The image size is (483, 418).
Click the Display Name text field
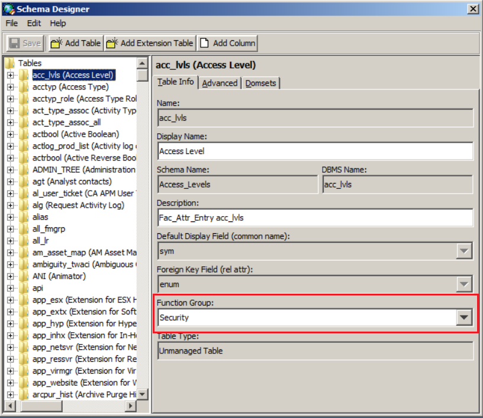point(314,151)
